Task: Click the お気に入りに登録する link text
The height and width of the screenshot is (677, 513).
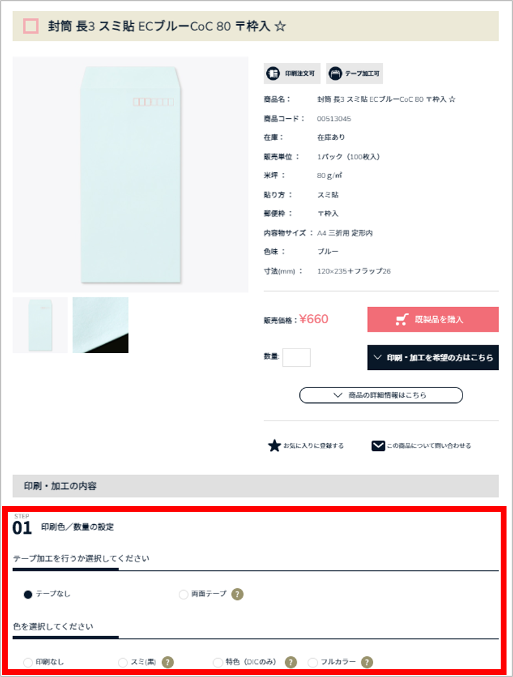Action: (313, 446)
